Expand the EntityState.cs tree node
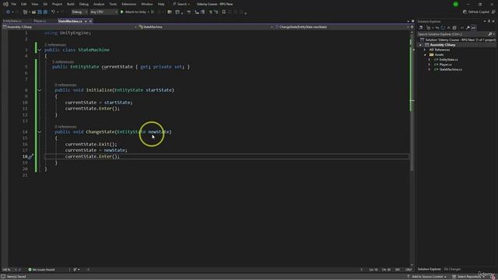The height and width of the screenshot is (280, 498). pos(430,60)
